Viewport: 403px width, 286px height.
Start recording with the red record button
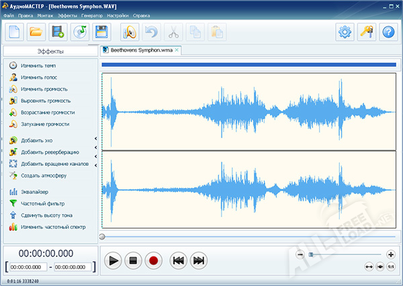153,260
